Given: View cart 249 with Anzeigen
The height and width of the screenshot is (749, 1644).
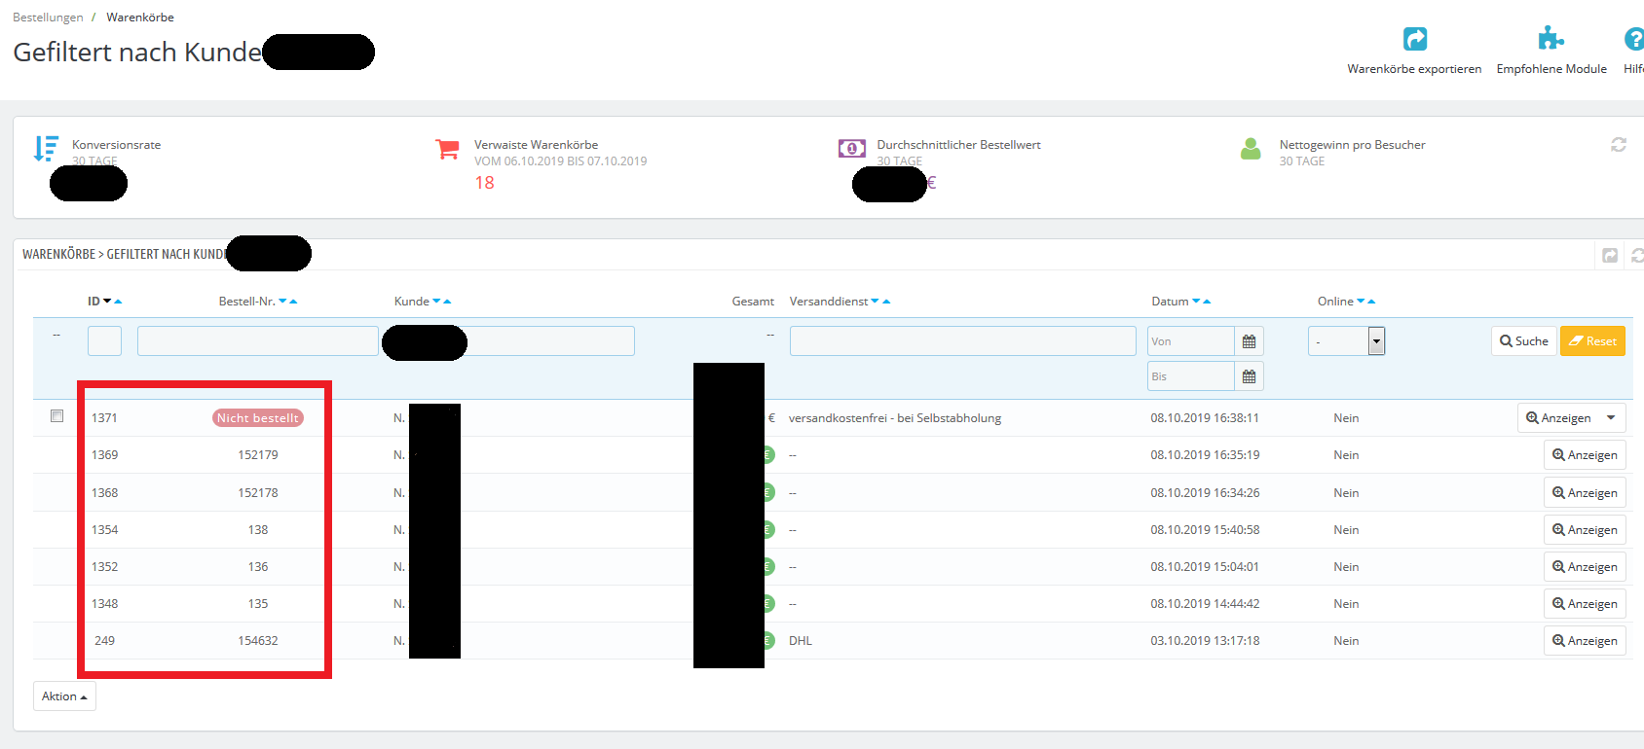Looking at the screenshot, I should pyautogui.click(x=1585, y=641).
